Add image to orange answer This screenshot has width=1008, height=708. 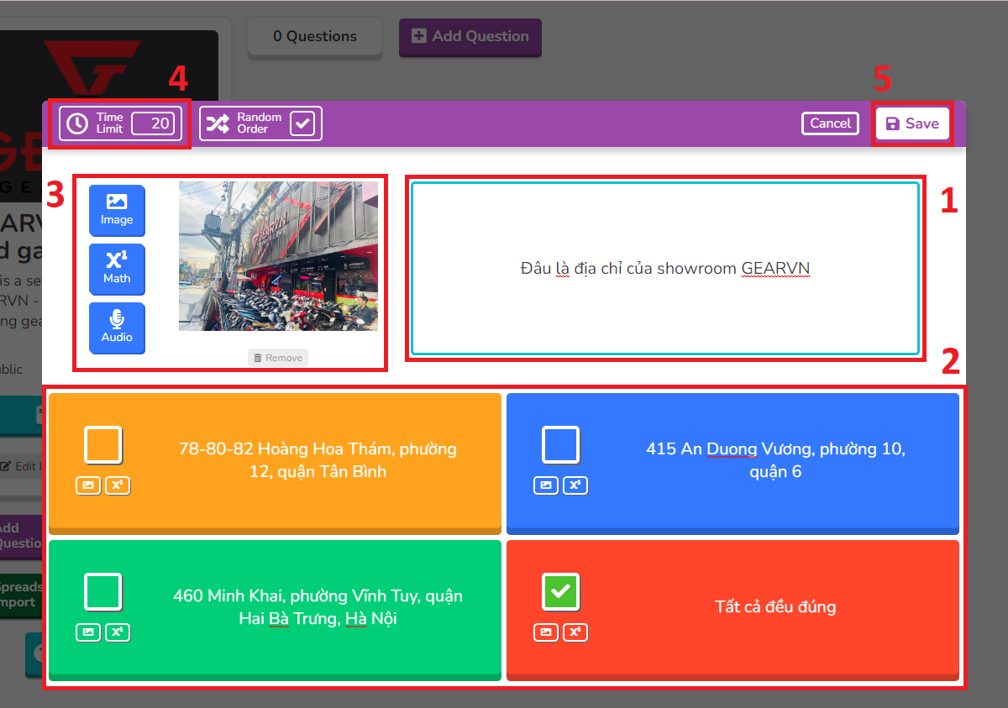88,485
